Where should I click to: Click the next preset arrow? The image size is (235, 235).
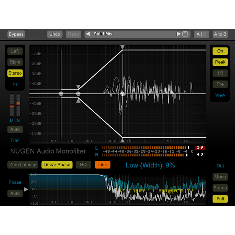[x=179, y=34]
